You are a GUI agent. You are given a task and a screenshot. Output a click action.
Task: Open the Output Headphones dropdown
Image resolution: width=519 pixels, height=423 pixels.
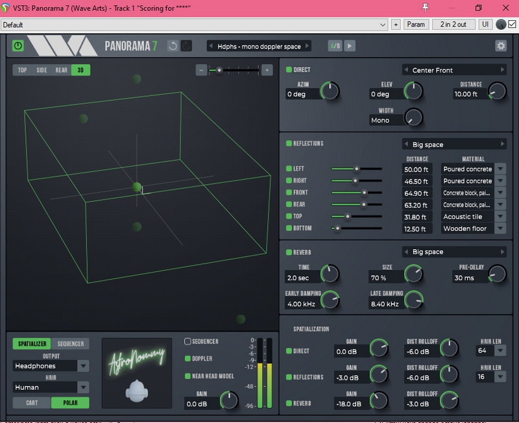click(82, 366)
